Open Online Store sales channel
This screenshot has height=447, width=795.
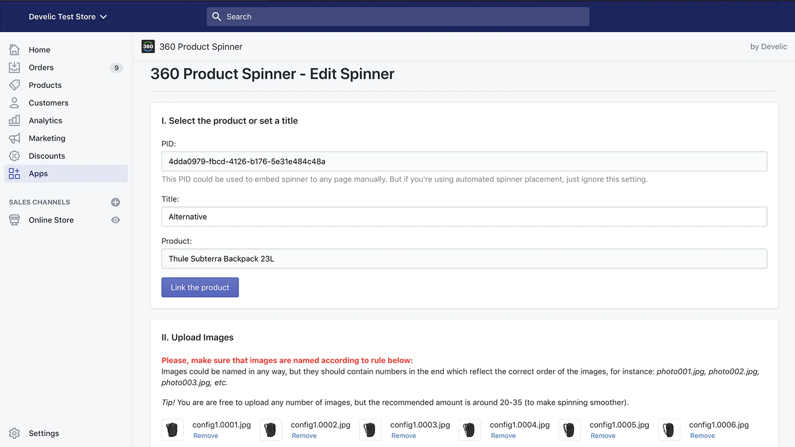point(51,220)
